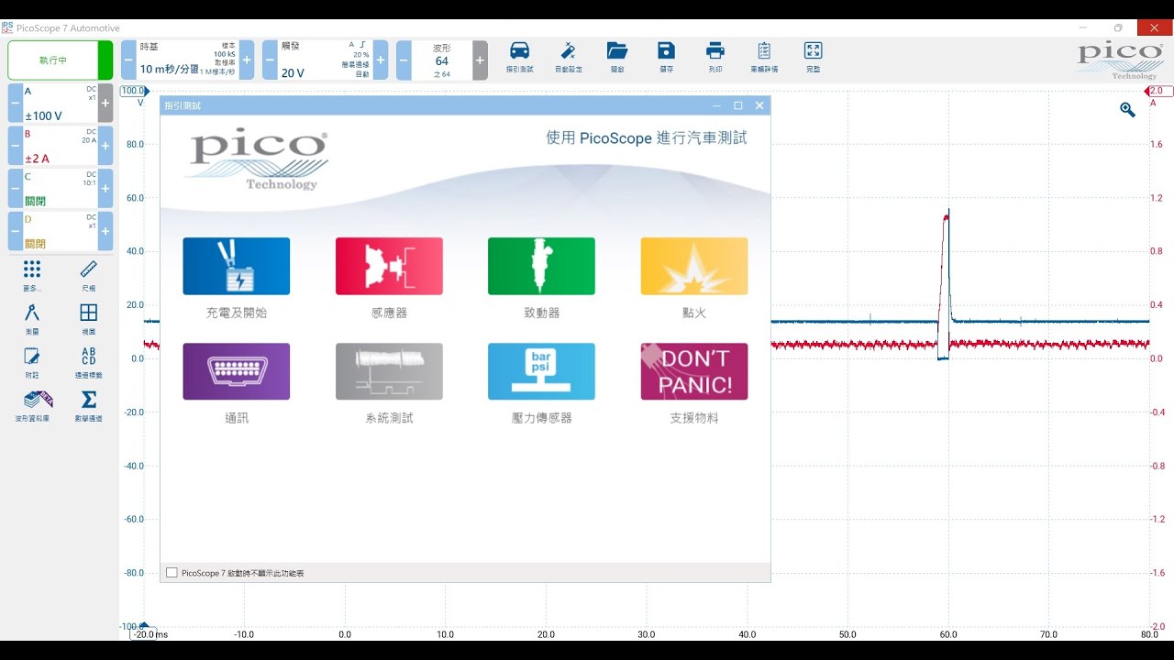Open the 壓力傳感器 pressure sensor category
The image size is (1174, 660).
point(541,371)
